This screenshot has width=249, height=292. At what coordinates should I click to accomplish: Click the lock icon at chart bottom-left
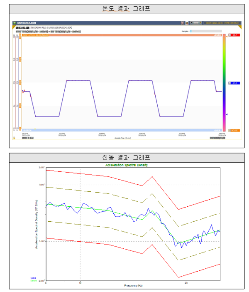pos(14,138)
